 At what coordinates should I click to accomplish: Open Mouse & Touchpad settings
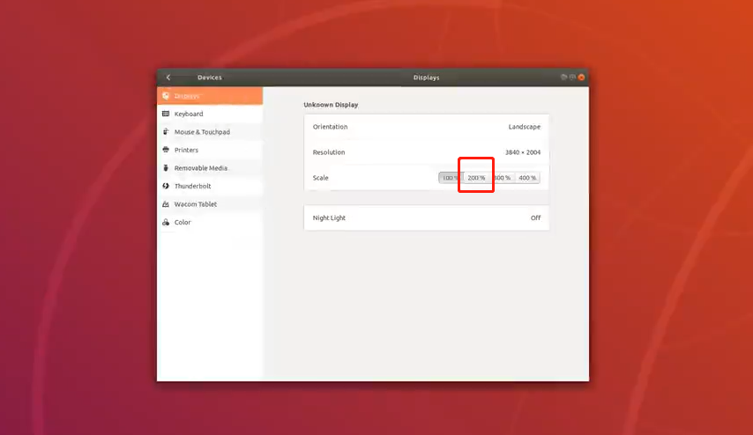(210, 132)
